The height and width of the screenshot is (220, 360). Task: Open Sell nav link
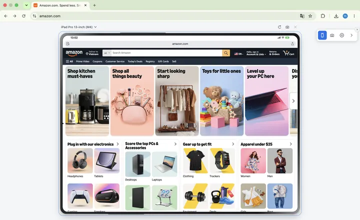(174, 61)
